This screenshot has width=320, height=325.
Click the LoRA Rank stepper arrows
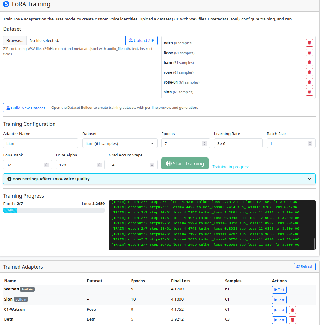point(46,165)
